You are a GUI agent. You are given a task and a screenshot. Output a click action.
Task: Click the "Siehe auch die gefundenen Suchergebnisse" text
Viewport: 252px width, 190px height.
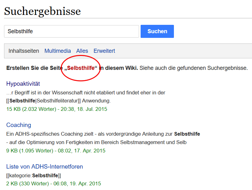(x=194, y=68)
